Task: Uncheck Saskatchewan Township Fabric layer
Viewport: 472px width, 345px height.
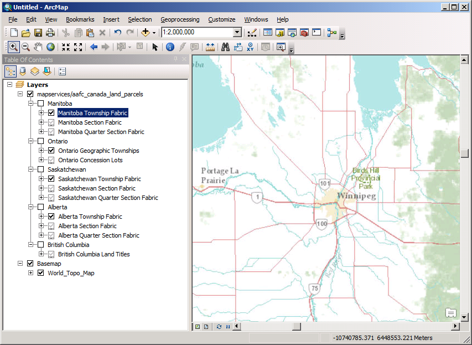Action: click(51, 179)
